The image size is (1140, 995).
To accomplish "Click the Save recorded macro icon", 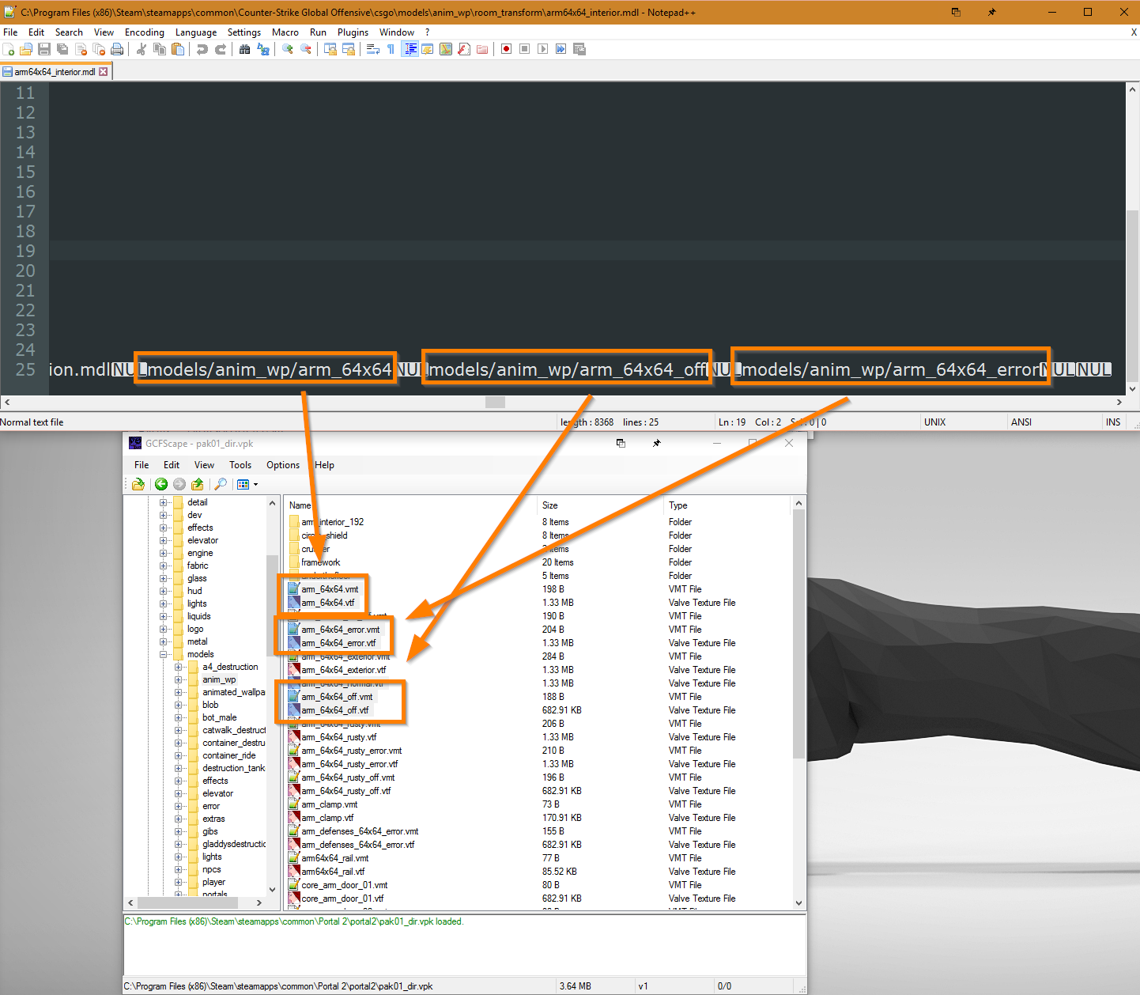I will pyautogui.click(x=579, y=49).
